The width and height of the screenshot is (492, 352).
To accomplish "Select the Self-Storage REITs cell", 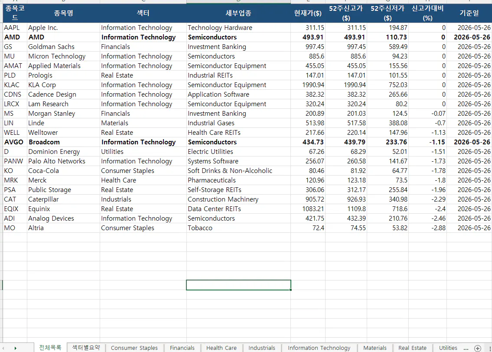I will (238, 190).
